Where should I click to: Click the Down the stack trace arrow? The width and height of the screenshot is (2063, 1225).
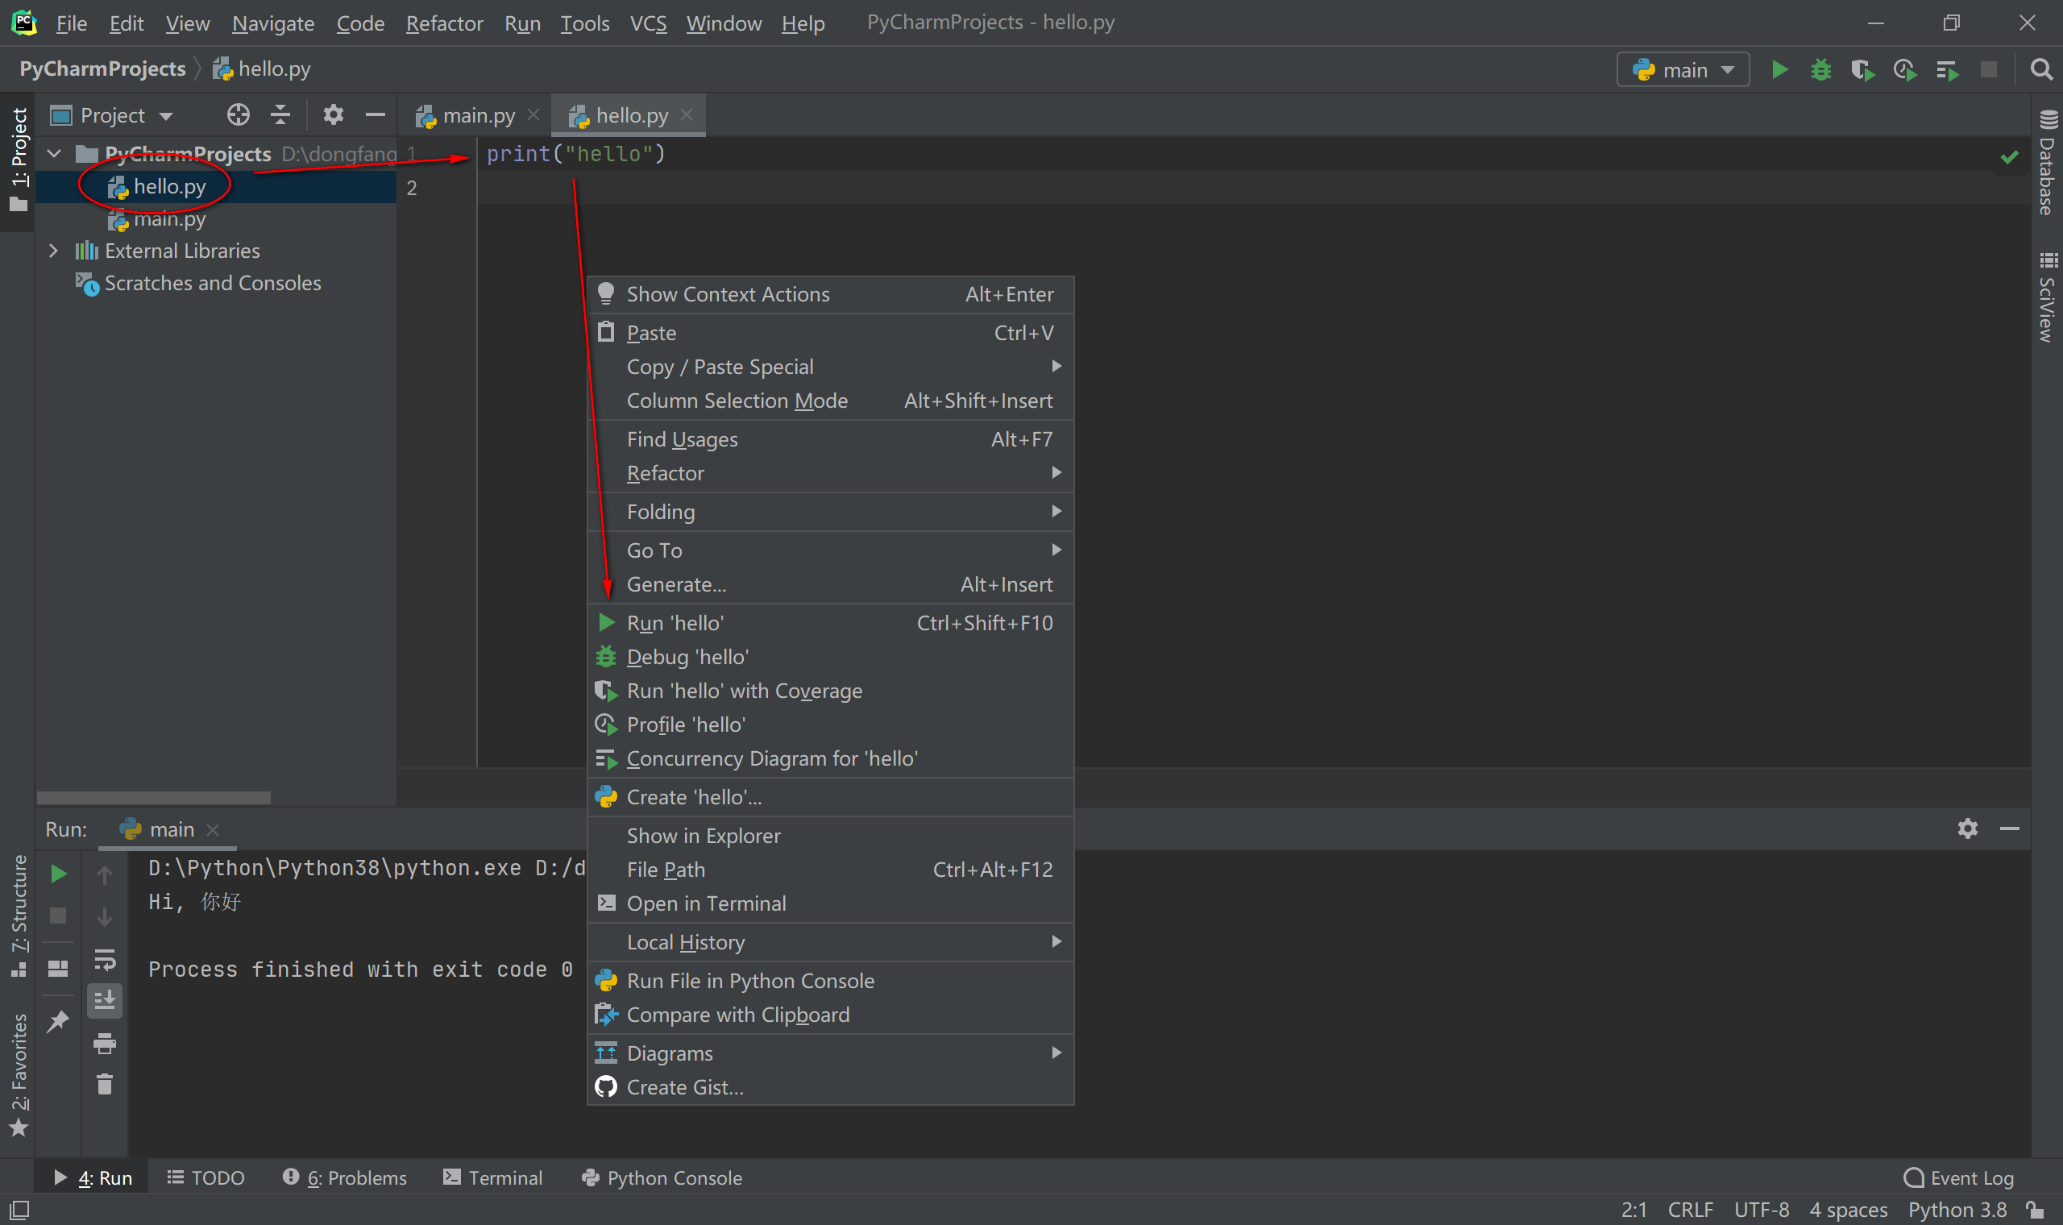pyautogui.click(x=104, y=916)
